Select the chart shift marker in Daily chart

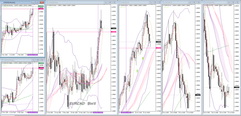point(104,5)
